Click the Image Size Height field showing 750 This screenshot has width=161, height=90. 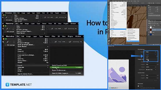(151, 64)
